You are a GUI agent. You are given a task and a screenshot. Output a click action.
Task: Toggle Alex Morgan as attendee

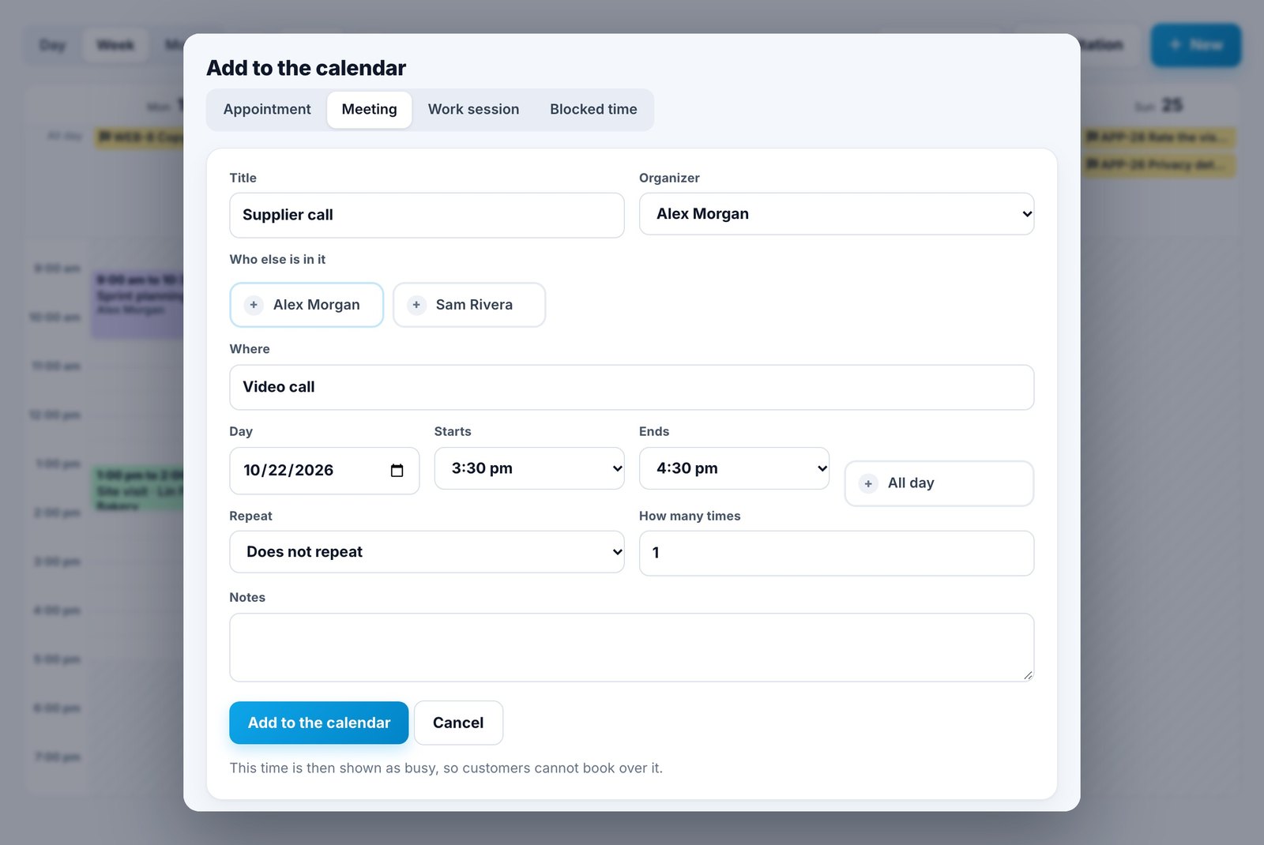(x=307, y=305)
